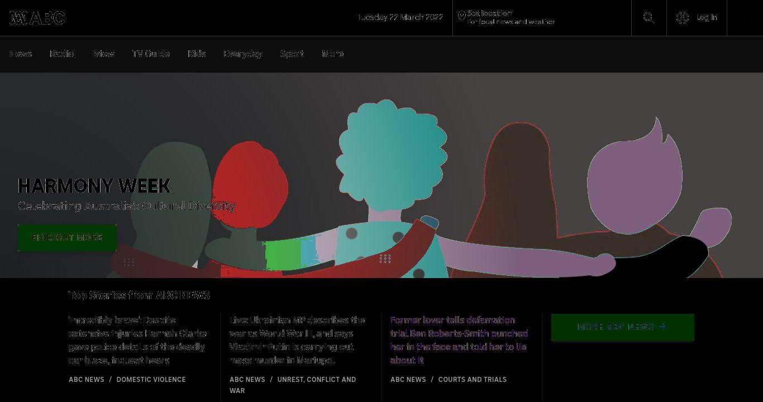Screen dimensions: 763x402
Task: Click Celebrating Australia's Cultural Diversity subtitle
Action: [127, 206]
